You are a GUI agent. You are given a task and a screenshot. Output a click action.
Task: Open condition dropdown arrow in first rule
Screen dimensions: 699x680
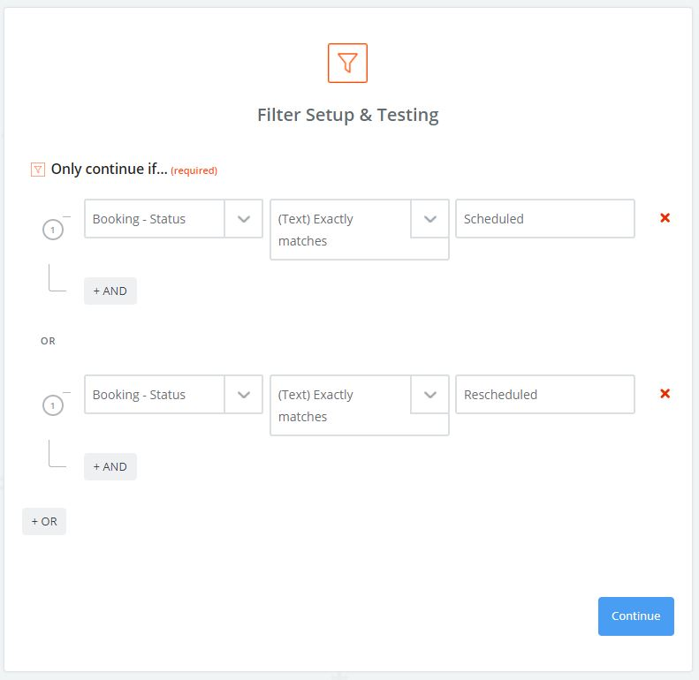(x=430, y=219)
